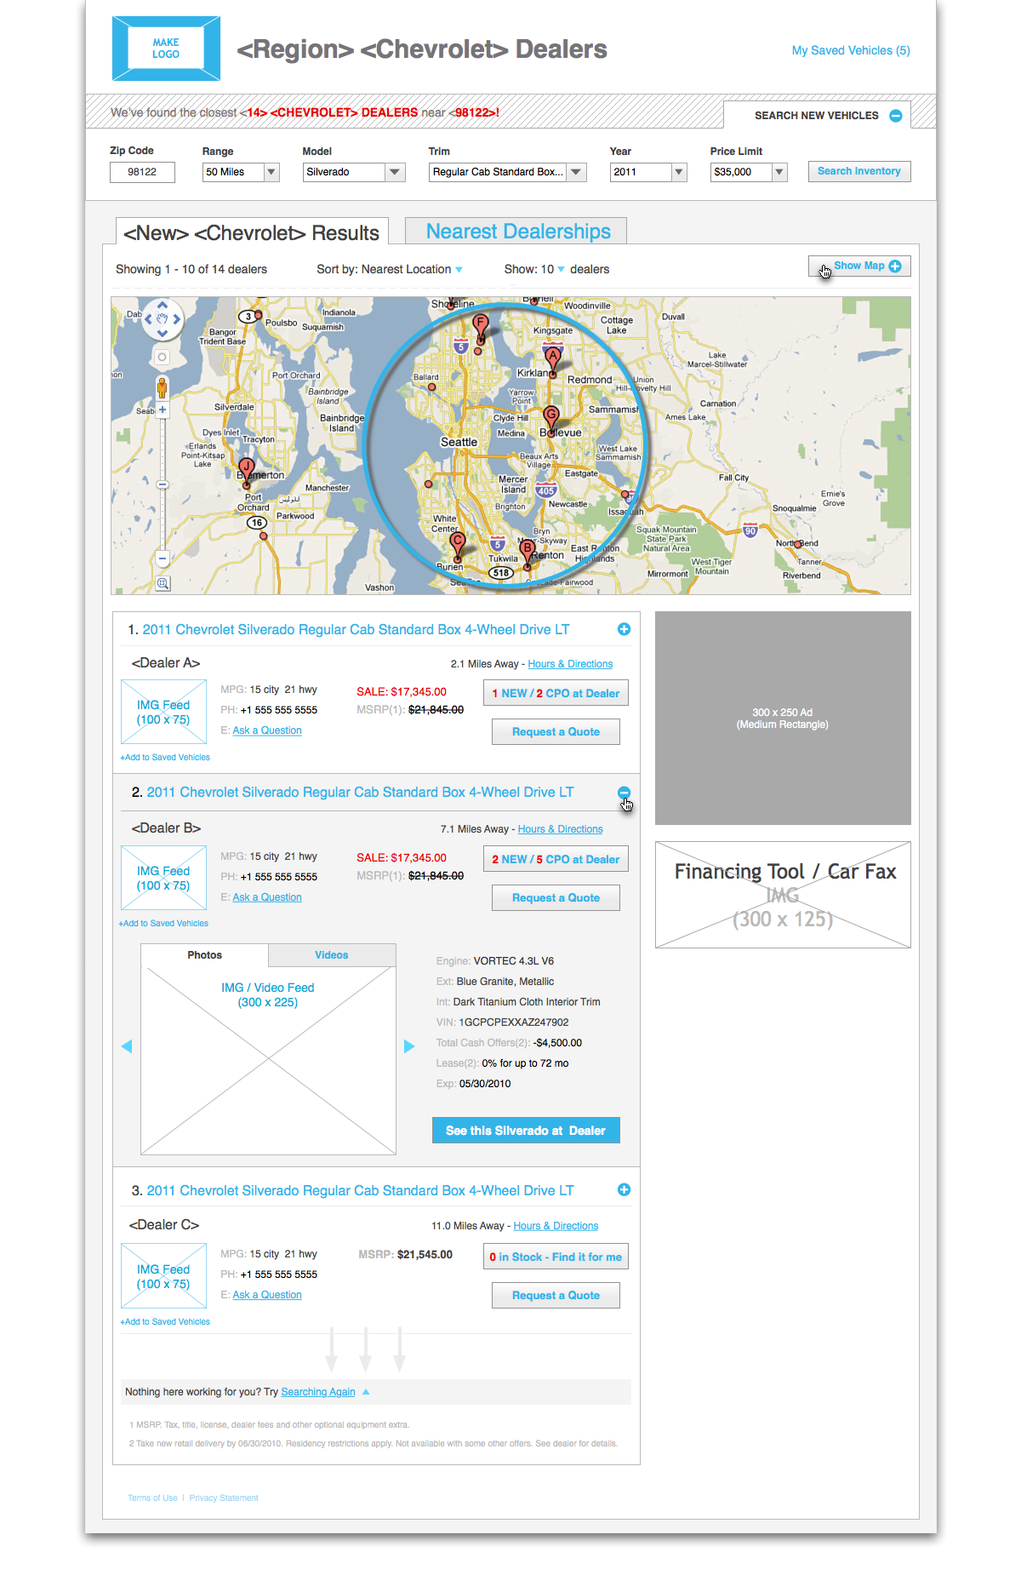Image resolution: width=1021 pixels, height=1575 pixels.
Task: Click the Search Inventory button
Action: click(x=859, y=171)
